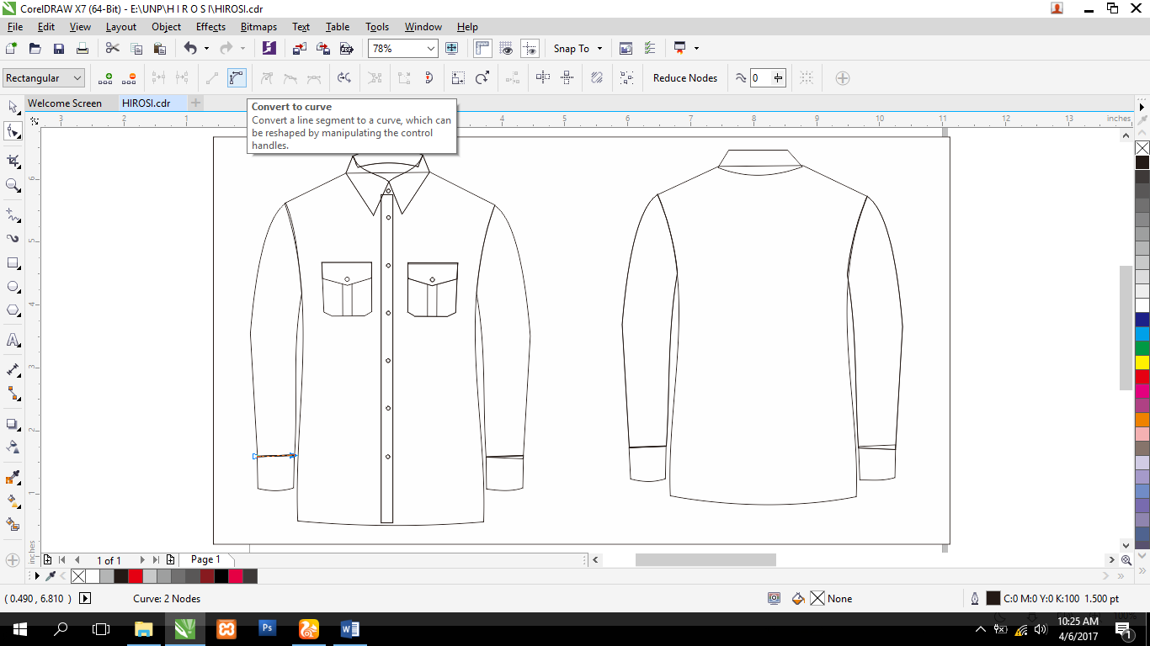Image resolution: width=1150 pixels, height=646 pixels.
Task: Click the horizontal scrollbar thumb
Action: 705,559
